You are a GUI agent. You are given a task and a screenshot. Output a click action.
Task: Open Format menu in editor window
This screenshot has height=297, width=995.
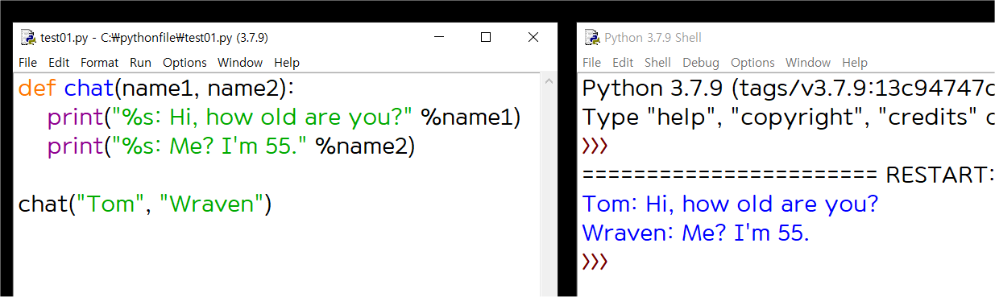click(99, 63)
